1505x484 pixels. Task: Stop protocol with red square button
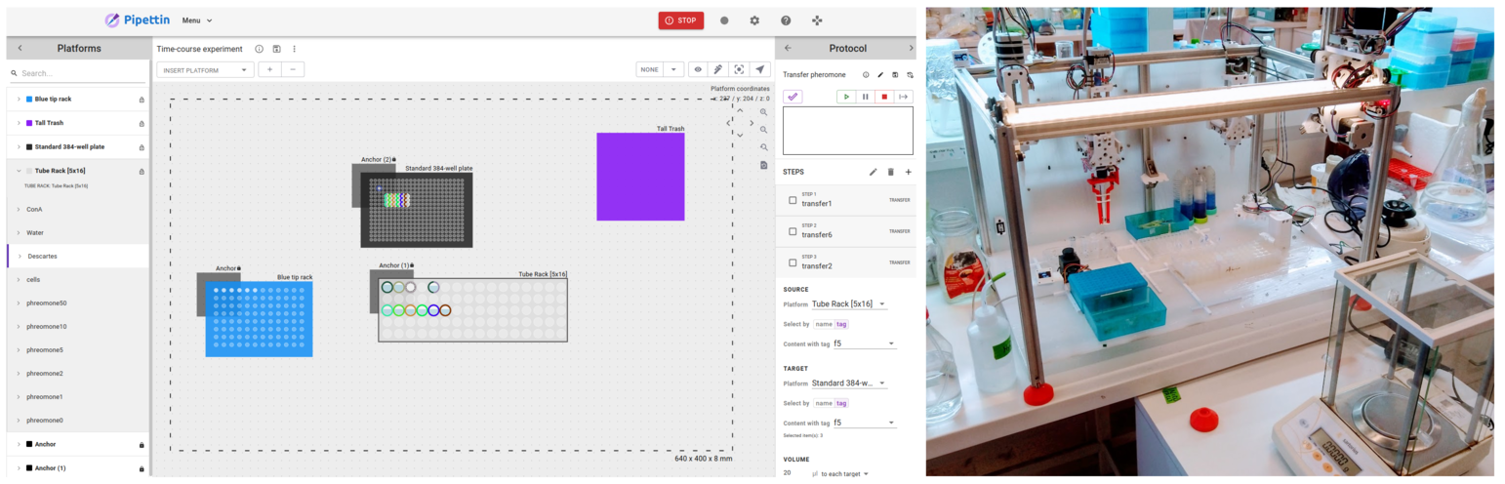[884, 97]
